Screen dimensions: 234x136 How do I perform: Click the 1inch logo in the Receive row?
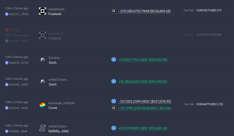click(x=43, y=60)
